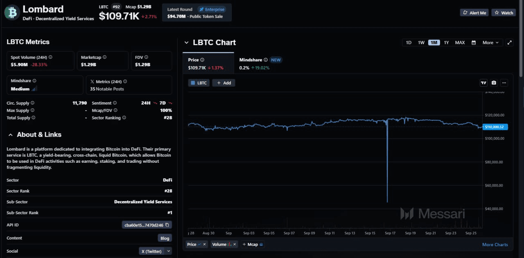Add another asset to the chart

(224, 83)
